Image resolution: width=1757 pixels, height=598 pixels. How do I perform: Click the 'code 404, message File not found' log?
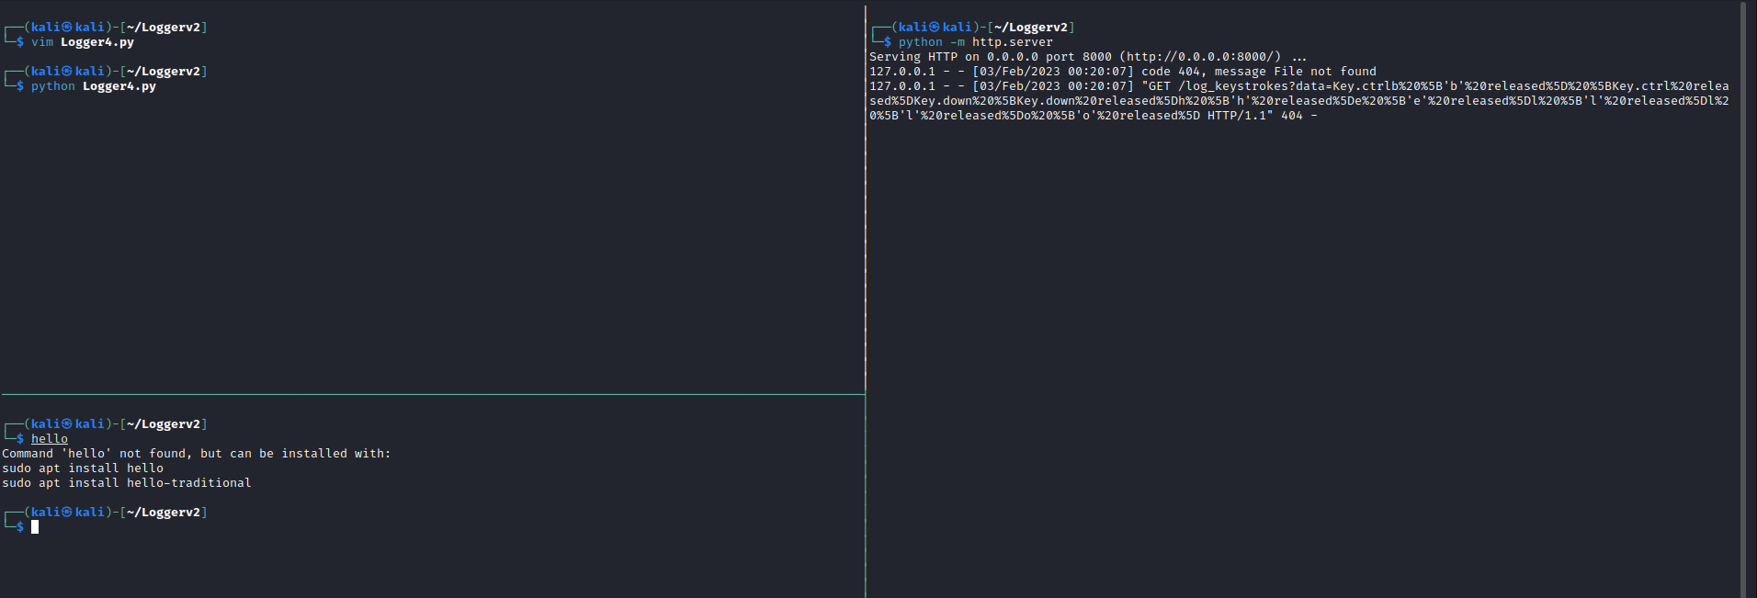(x=1258, y=72)
